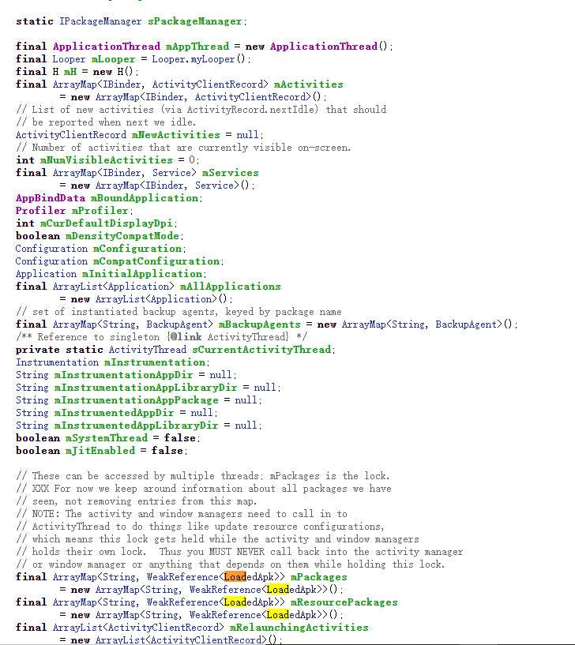Click the mProfiler field name
Viewport: 575px width, 645px height.
[x=100, y=211]
